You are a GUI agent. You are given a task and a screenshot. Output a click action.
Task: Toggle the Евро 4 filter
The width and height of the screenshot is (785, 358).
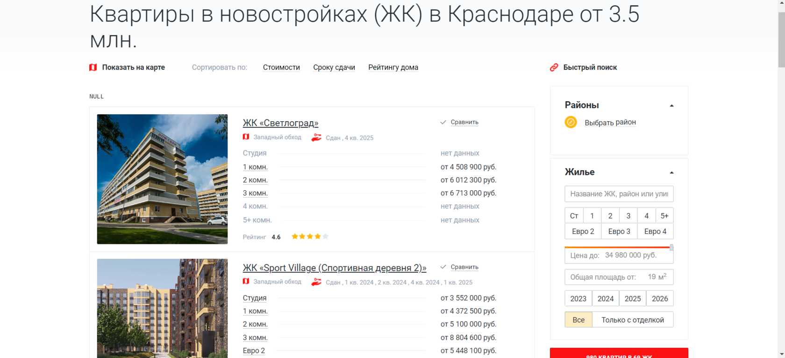point(655,231)
